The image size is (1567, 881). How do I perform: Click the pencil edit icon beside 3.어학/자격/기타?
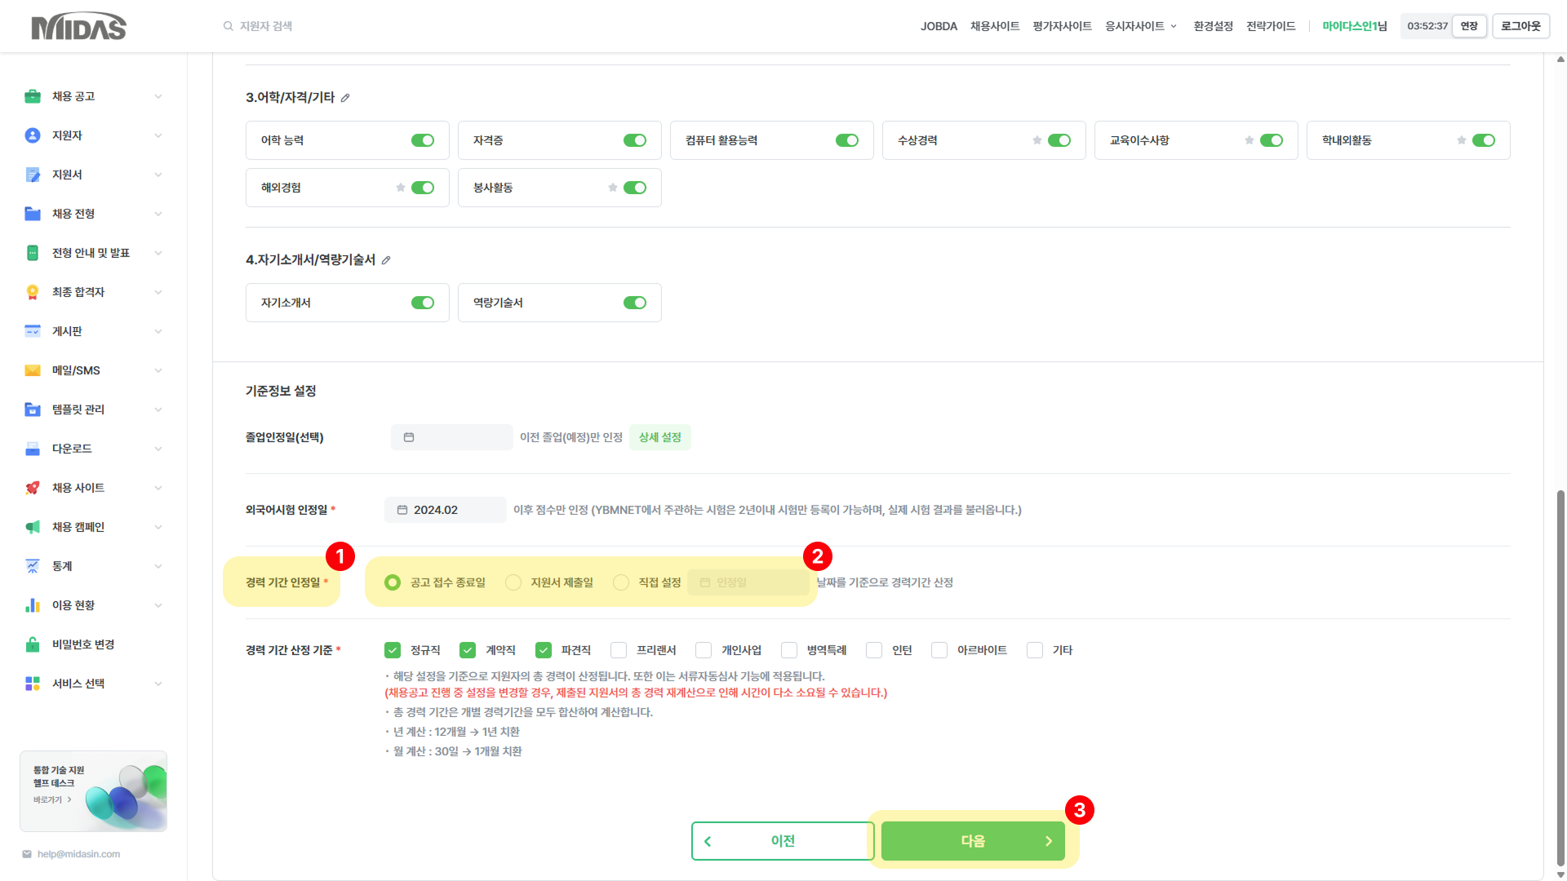point(345,98)
